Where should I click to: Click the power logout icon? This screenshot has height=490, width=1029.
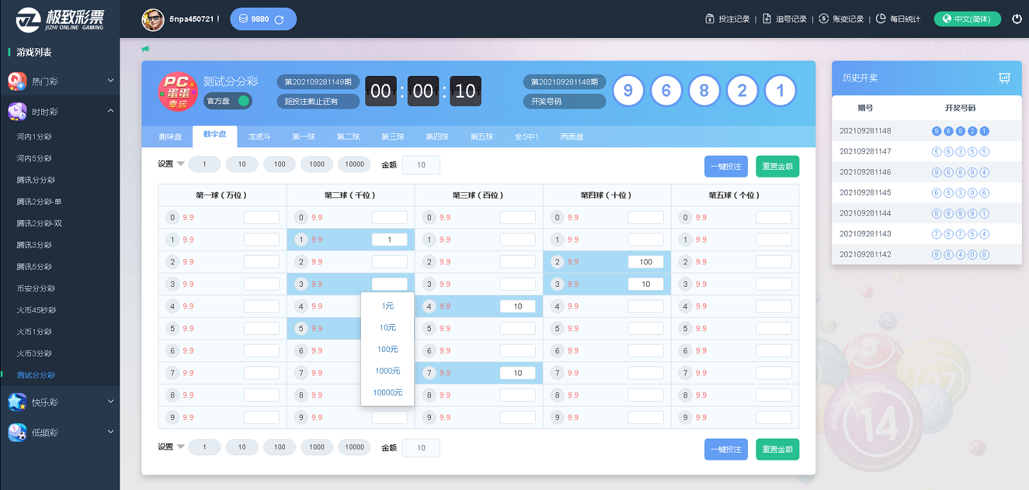[x=1017, y=19]
